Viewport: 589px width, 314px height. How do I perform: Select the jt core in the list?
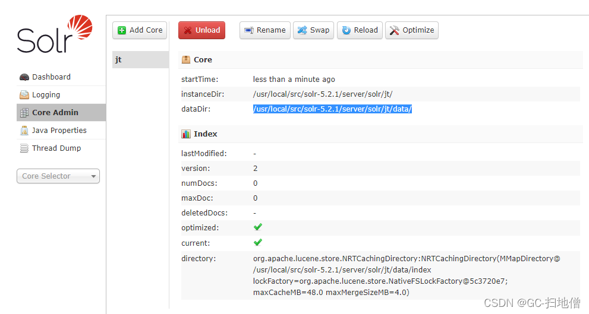pyautogui.click(x=140, y=59)
